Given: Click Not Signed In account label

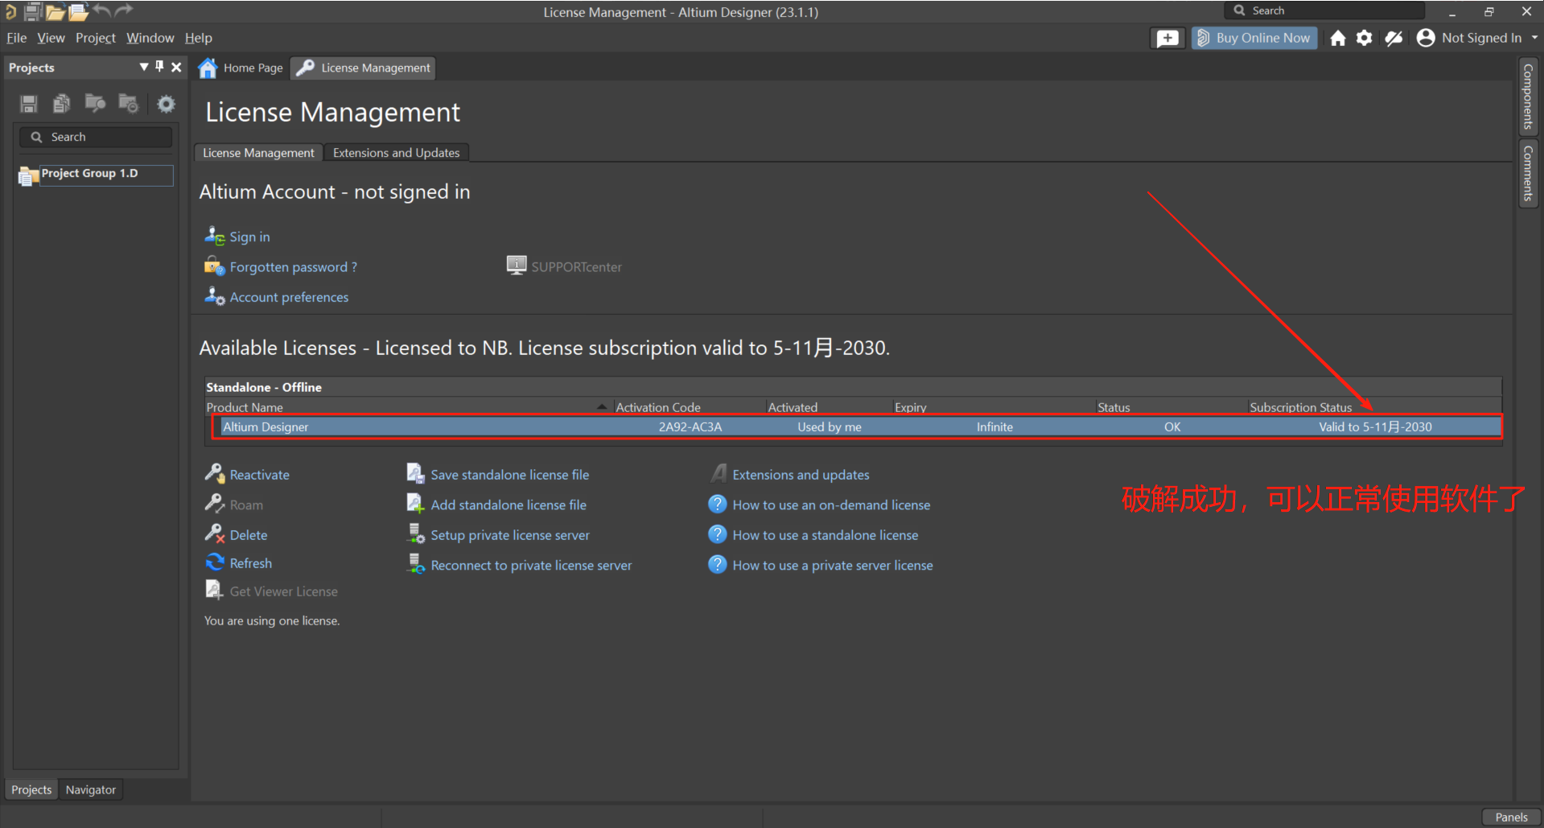Looking at the screenshot, I should click(x=1481, y=38).
